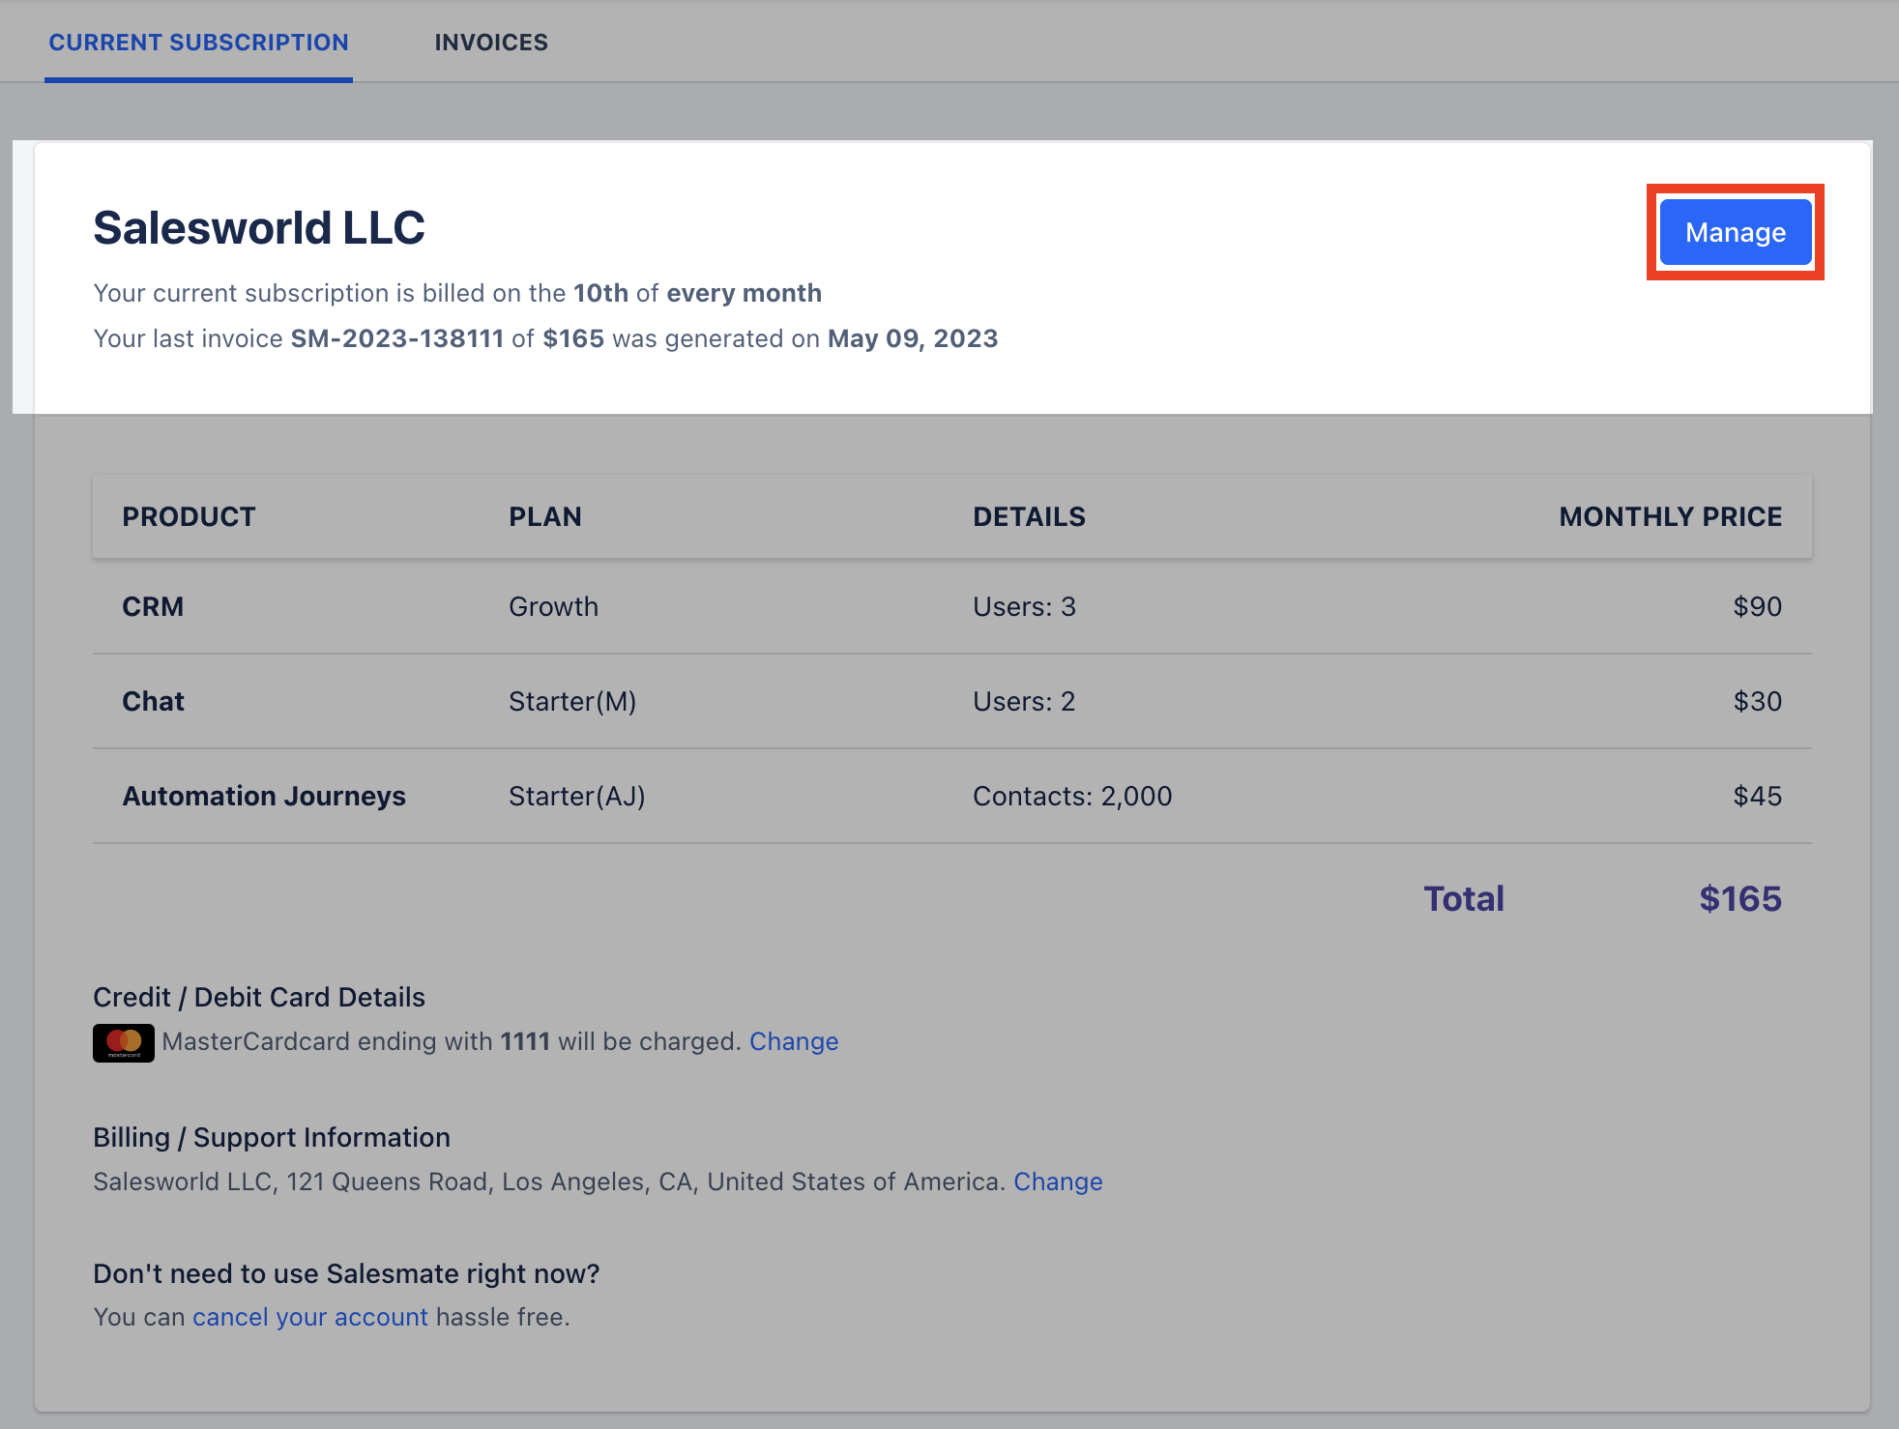Click the MasterCard logo icon

[124, 1042]
